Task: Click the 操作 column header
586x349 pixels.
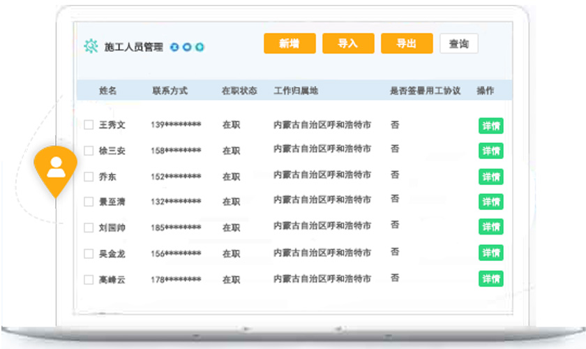Action: (x=486, y=91)
